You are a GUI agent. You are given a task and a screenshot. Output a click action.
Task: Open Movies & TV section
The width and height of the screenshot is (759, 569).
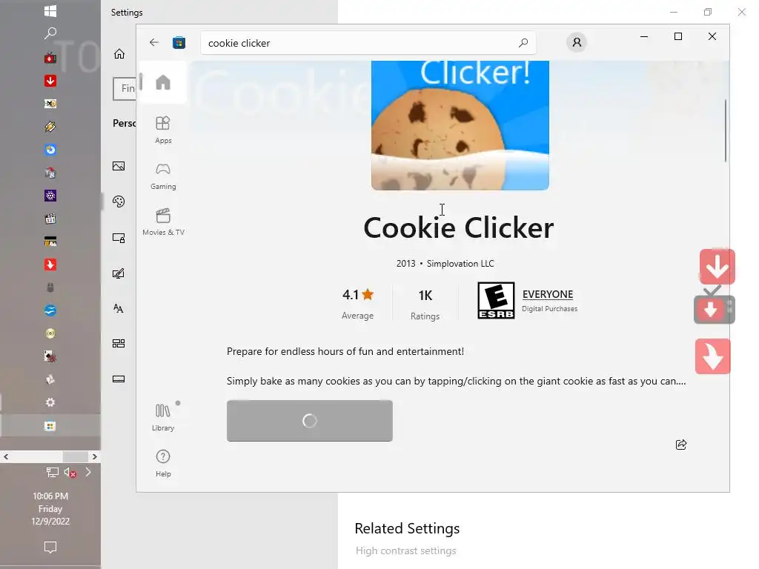pyautogui.click(x=163, y=222)
